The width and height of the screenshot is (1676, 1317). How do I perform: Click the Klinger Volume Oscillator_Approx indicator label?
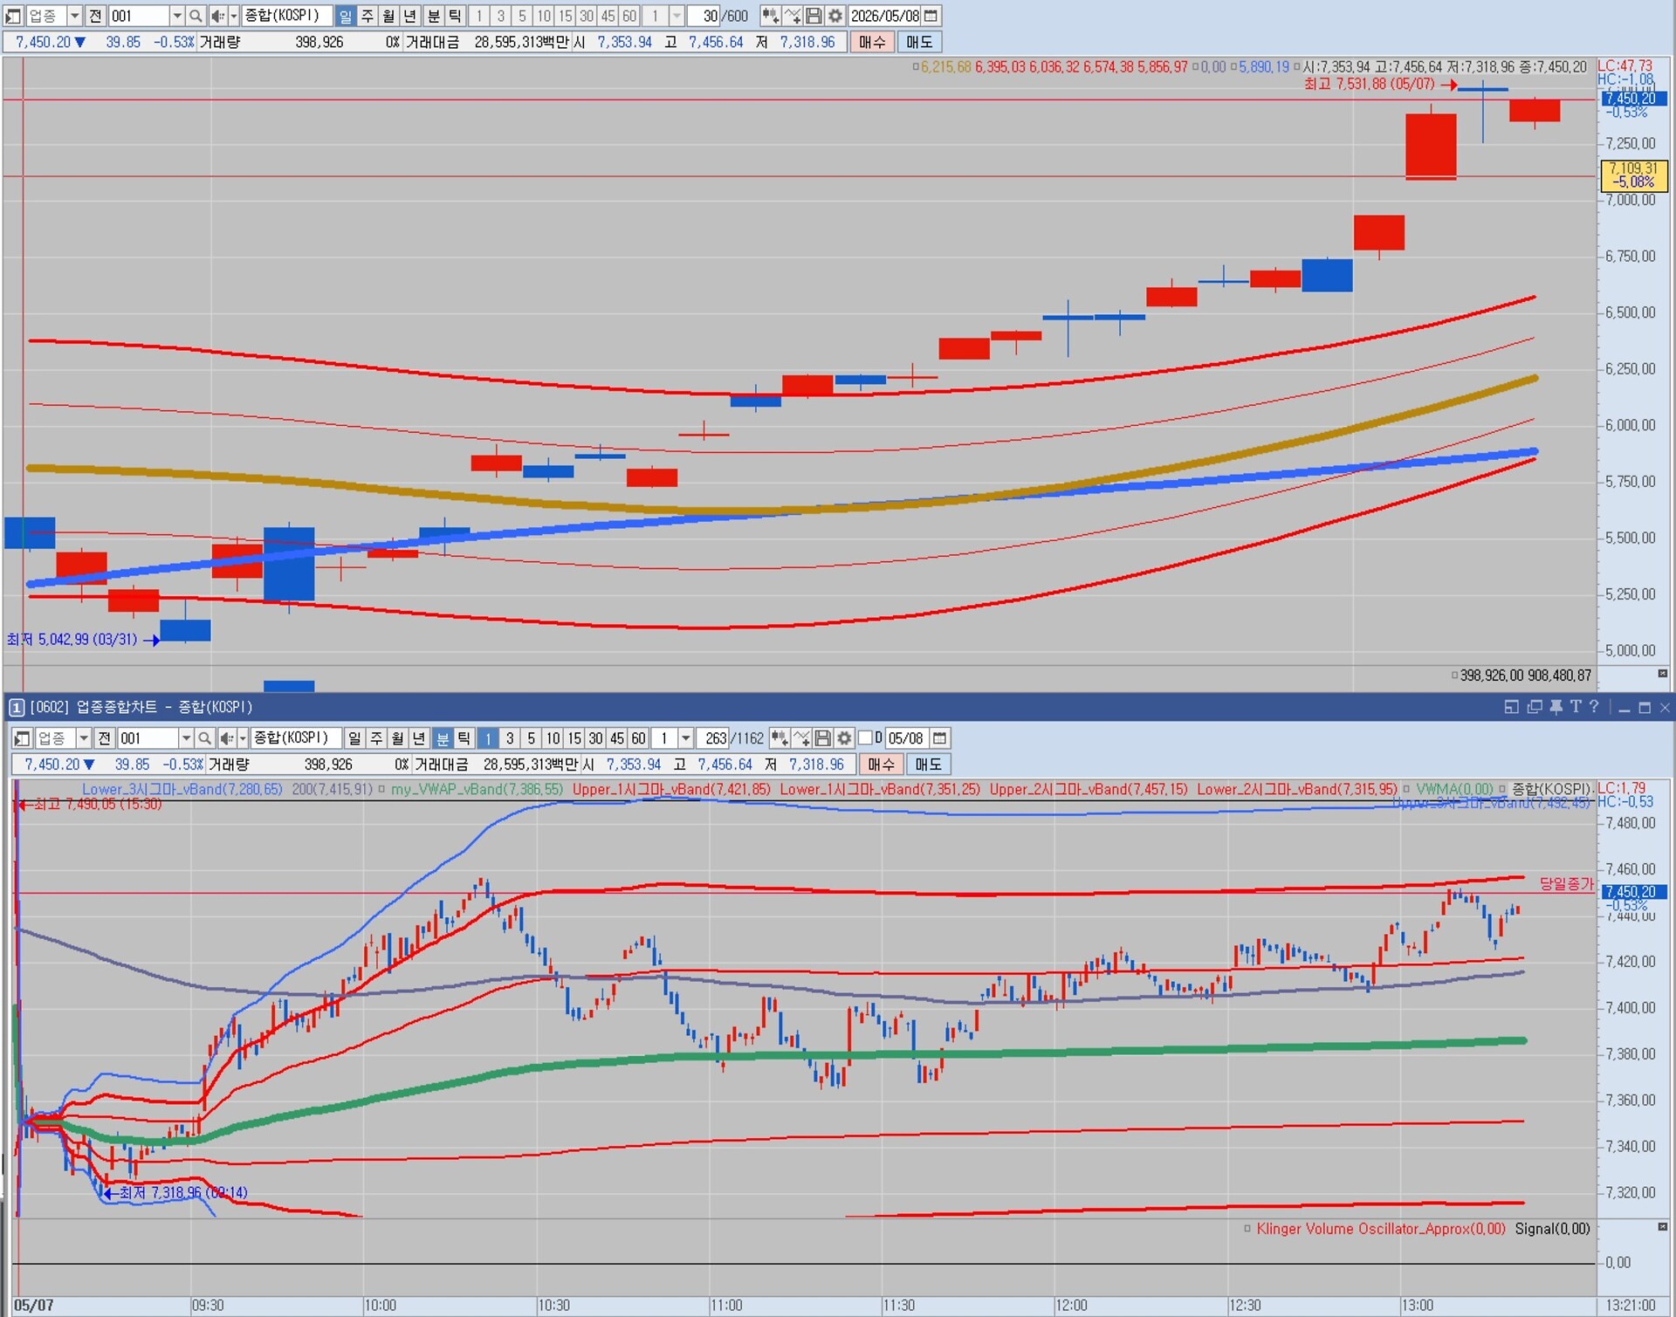[x=1381, y=1228]
